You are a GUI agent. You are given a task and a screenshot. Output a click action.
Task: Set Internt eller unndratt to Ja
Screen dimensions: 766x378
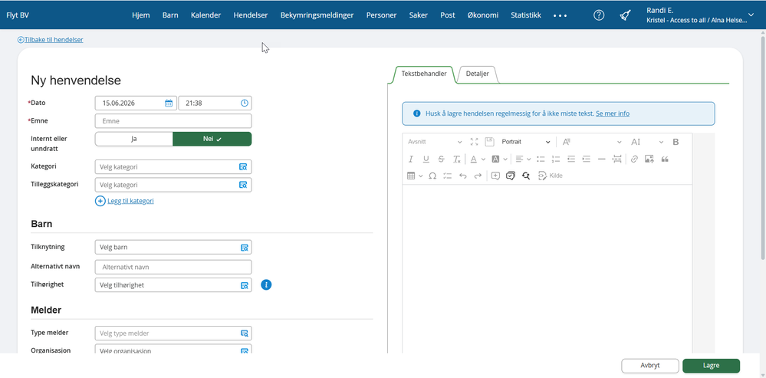(x=134, y=139)
